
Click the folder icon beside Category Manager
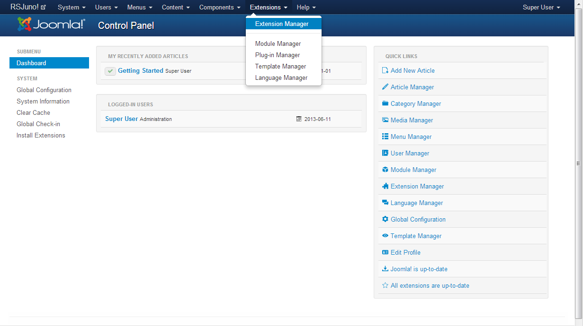[385, 103]
